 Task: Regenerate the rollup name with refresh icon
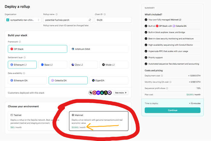[x=90, y=20]
